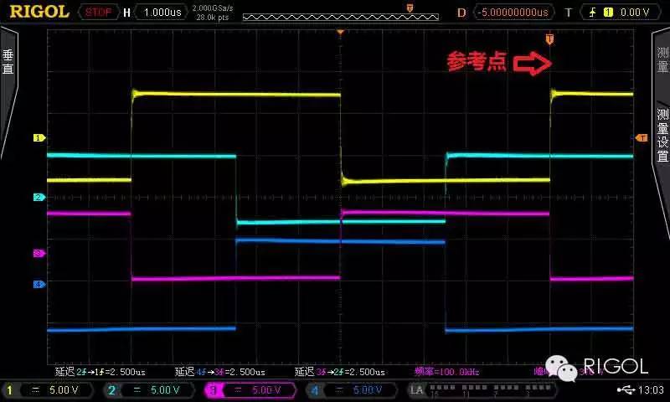Click the channel 2 DC coupling symbol
The image size is (670, 402).
(x=137, y=390)
